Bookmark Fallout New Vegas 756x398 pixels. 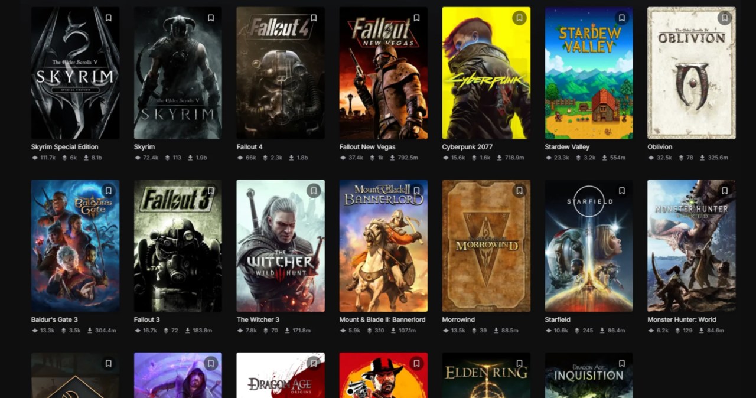coord(416,18)
